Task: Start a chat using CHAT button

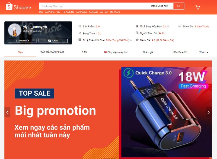Action: coord(53,41)
